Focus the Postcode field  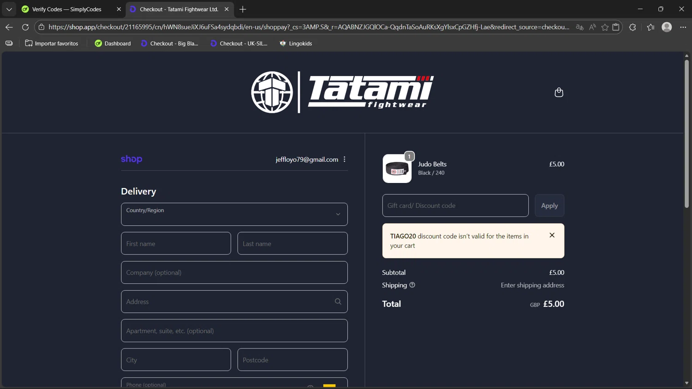click(x=292, y=360)
